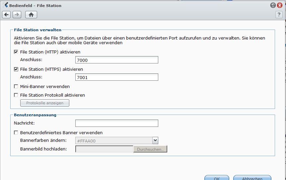Click the tools icon beside Bedienfeld title

(x=5, y=5)
